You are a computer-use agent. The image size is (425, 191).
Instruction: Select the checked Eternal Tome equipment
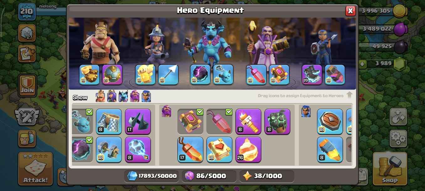(190, 121)
